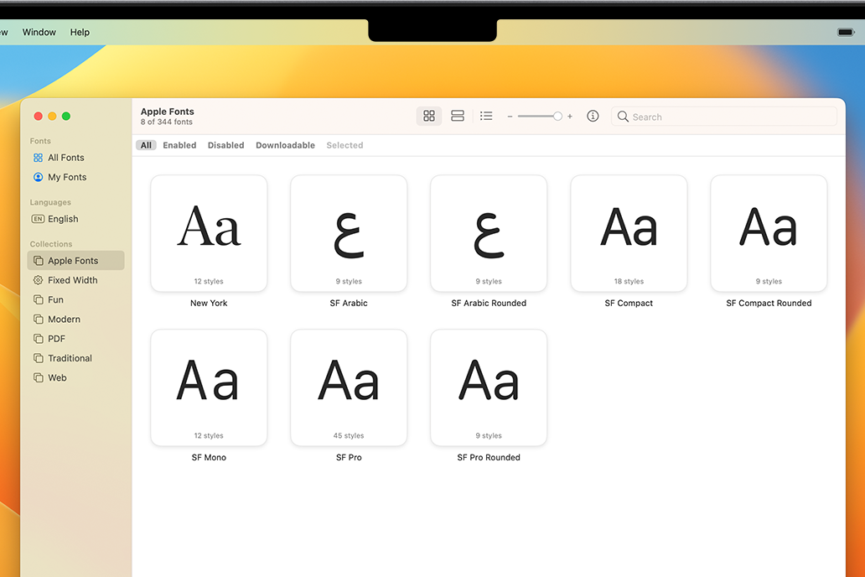Click the magnifier search icon
865x577 pixels.
click(623, 117)
